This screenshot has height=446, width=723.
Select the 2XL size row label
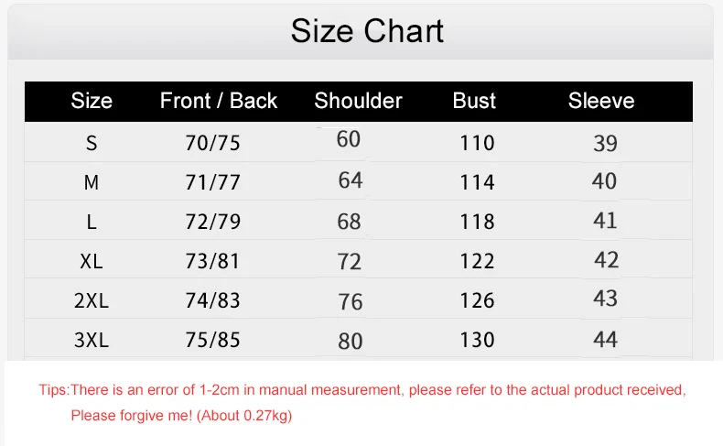click(92, 300)
